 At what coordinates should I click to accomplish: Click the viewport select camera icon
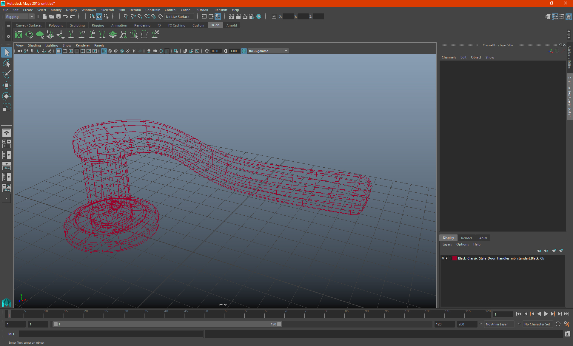(x=19, y=51)
